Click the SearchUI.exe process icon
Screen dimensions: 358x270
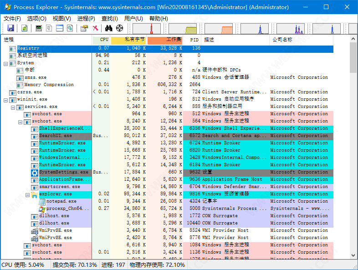click(35, 137)
